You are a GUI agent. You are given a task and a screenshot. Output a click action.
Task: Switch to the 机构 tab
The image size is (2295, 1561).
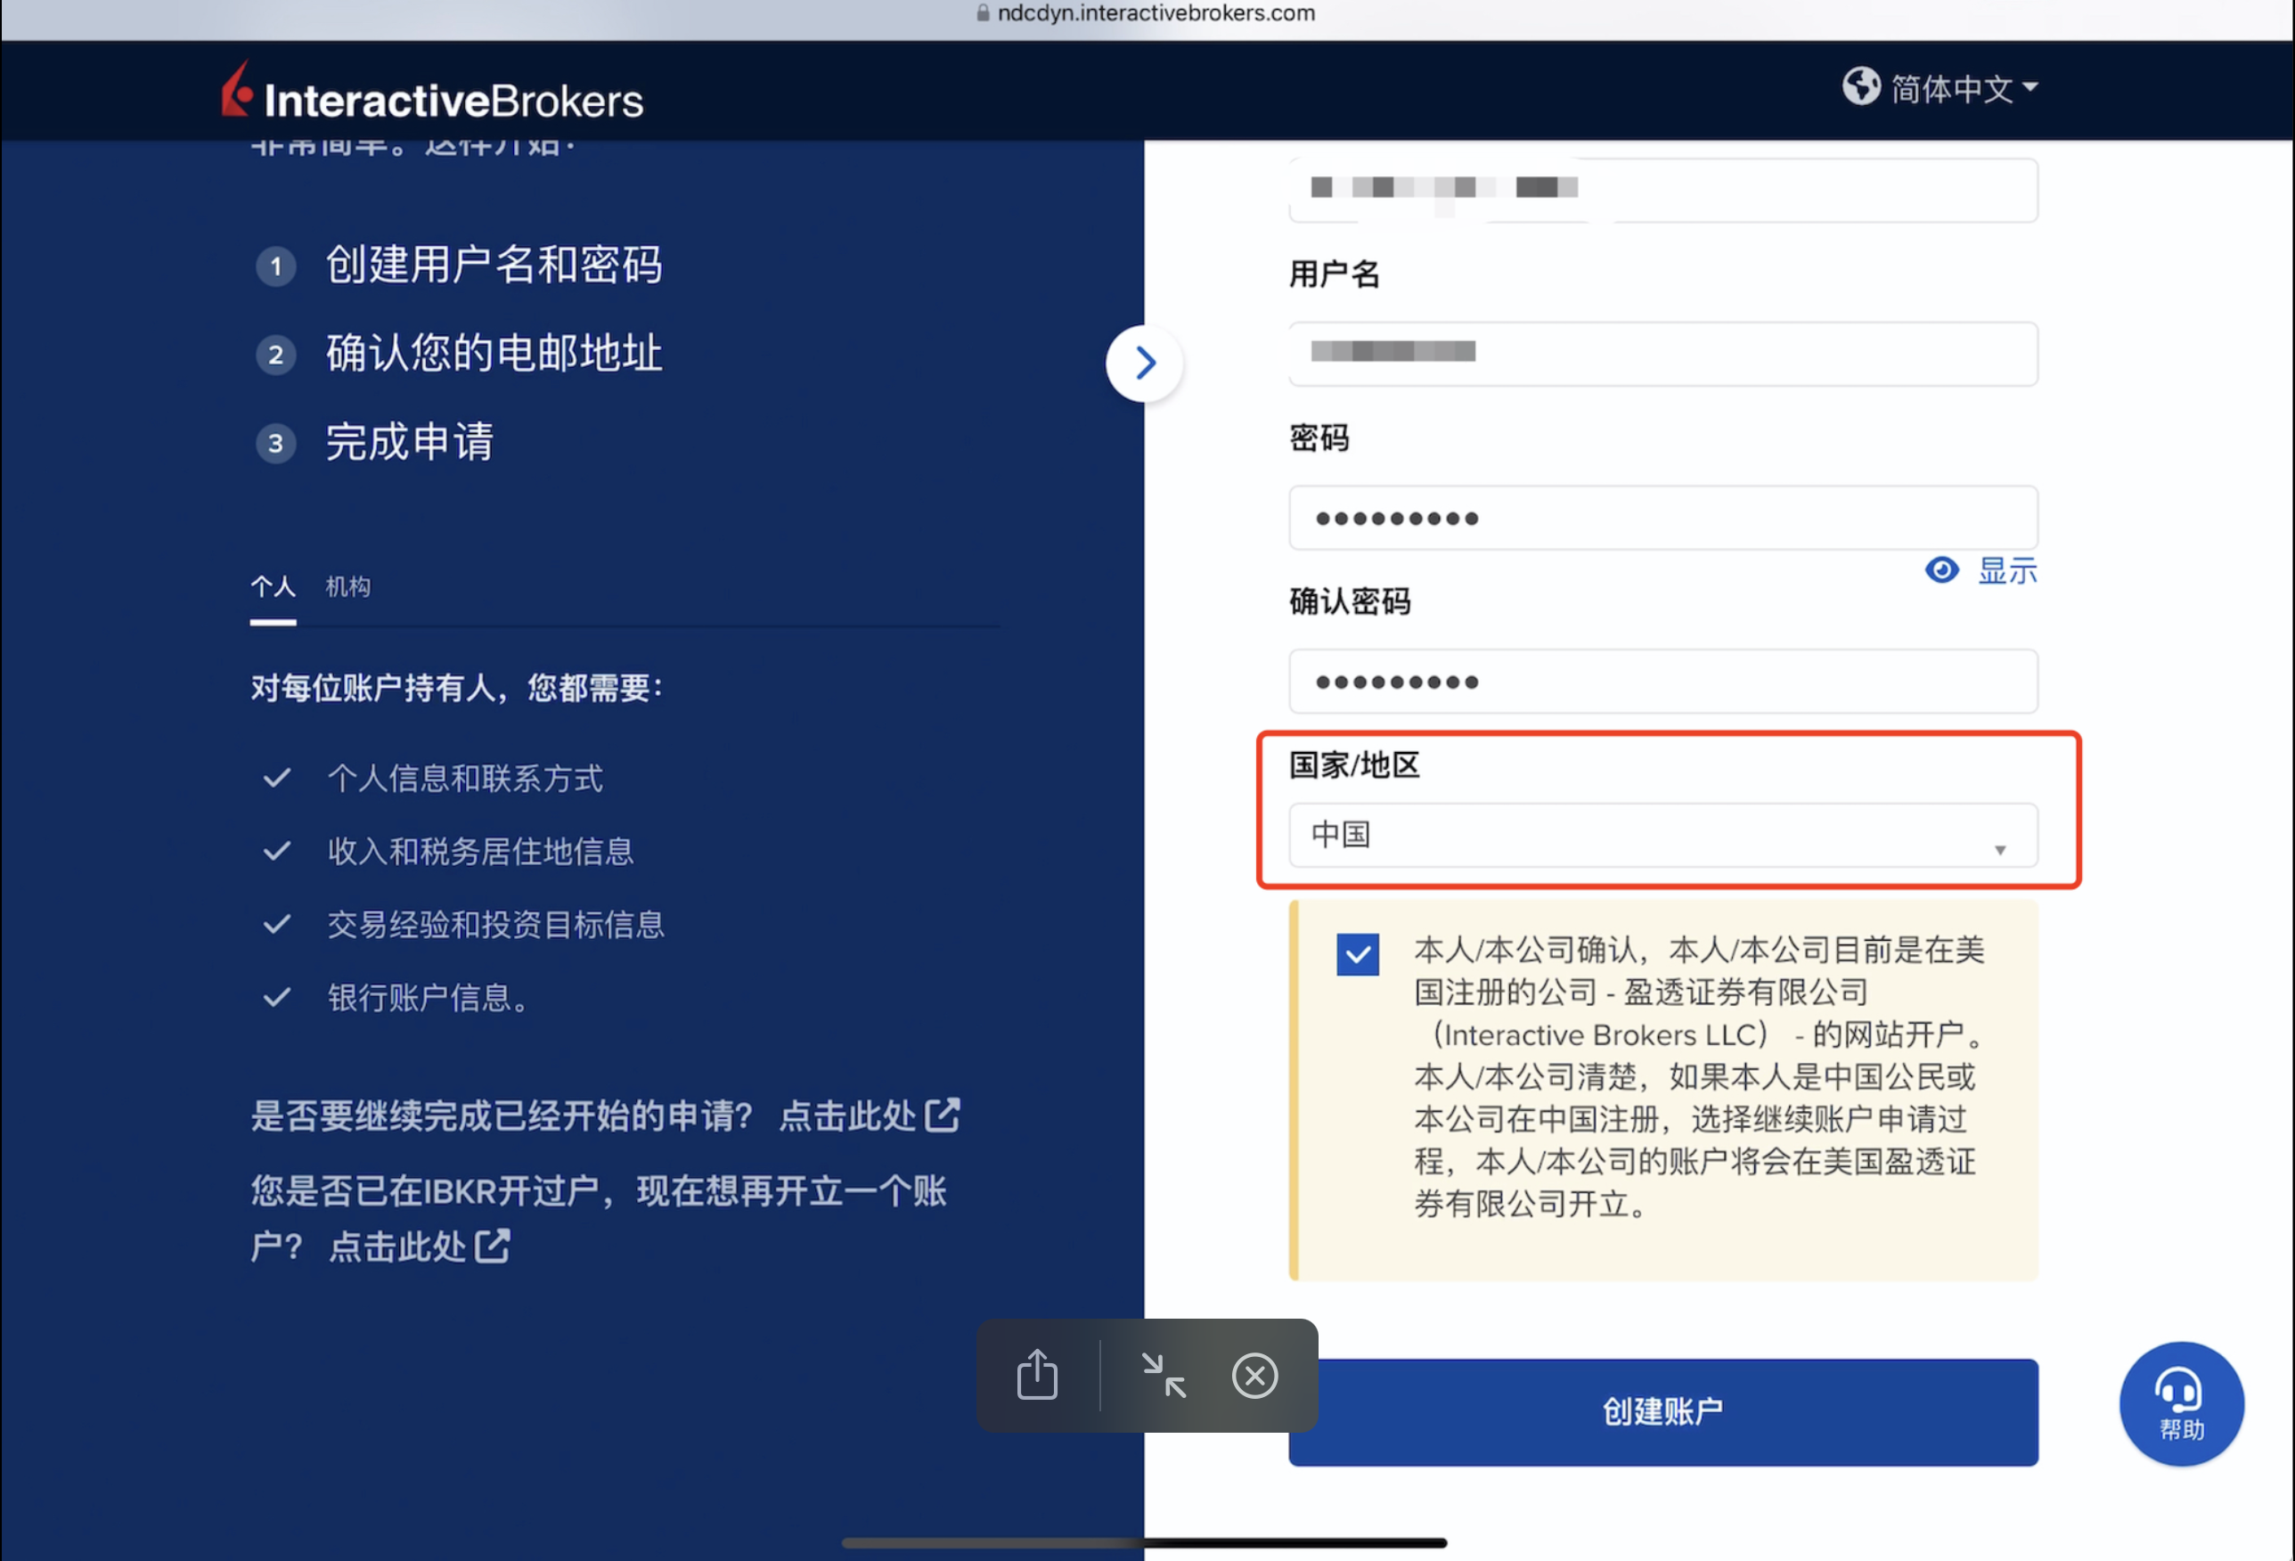[348, 586]
